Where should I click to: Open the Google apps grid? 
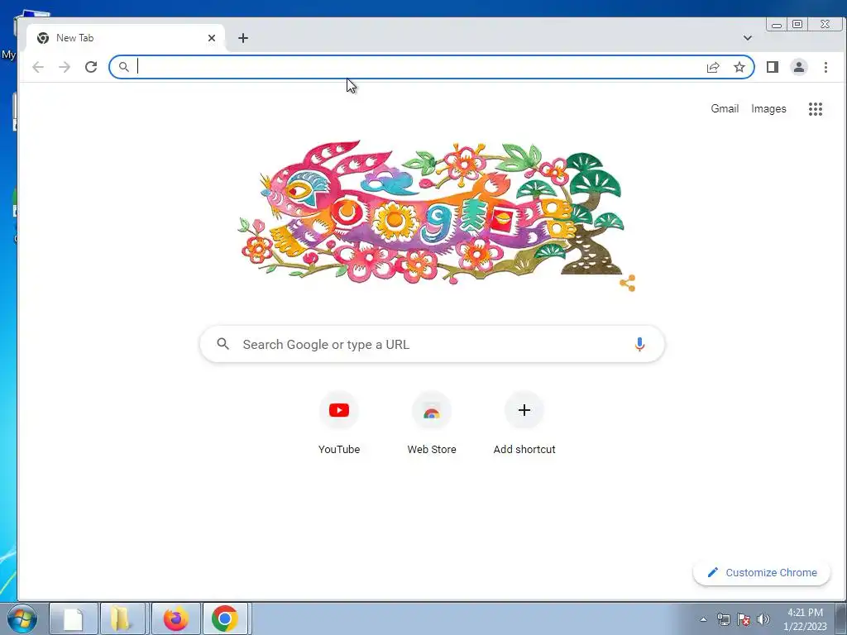(815, 109)
